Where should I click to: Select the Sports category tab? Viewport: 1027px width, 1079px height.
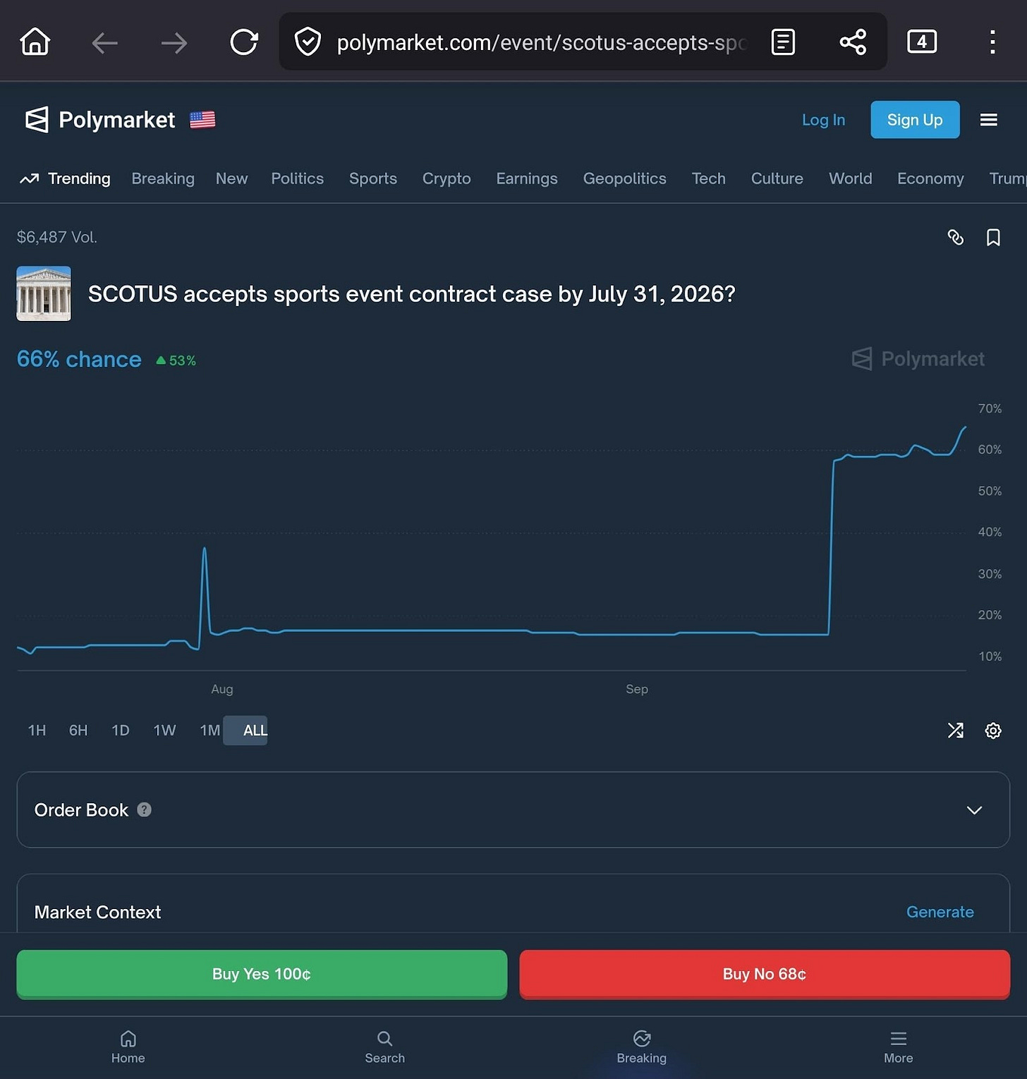373,178
